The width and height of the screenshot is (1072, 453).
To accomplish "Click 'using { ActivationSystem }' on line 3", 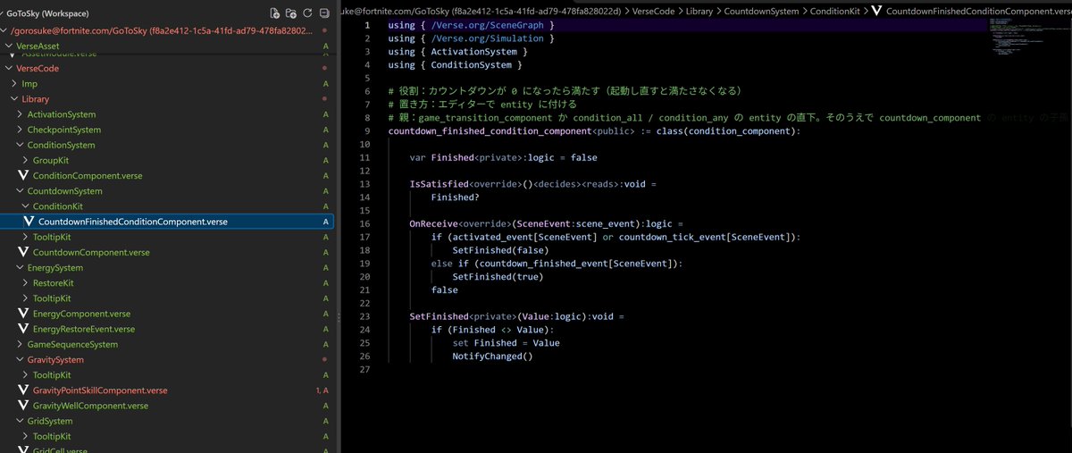I will (457, 52).
